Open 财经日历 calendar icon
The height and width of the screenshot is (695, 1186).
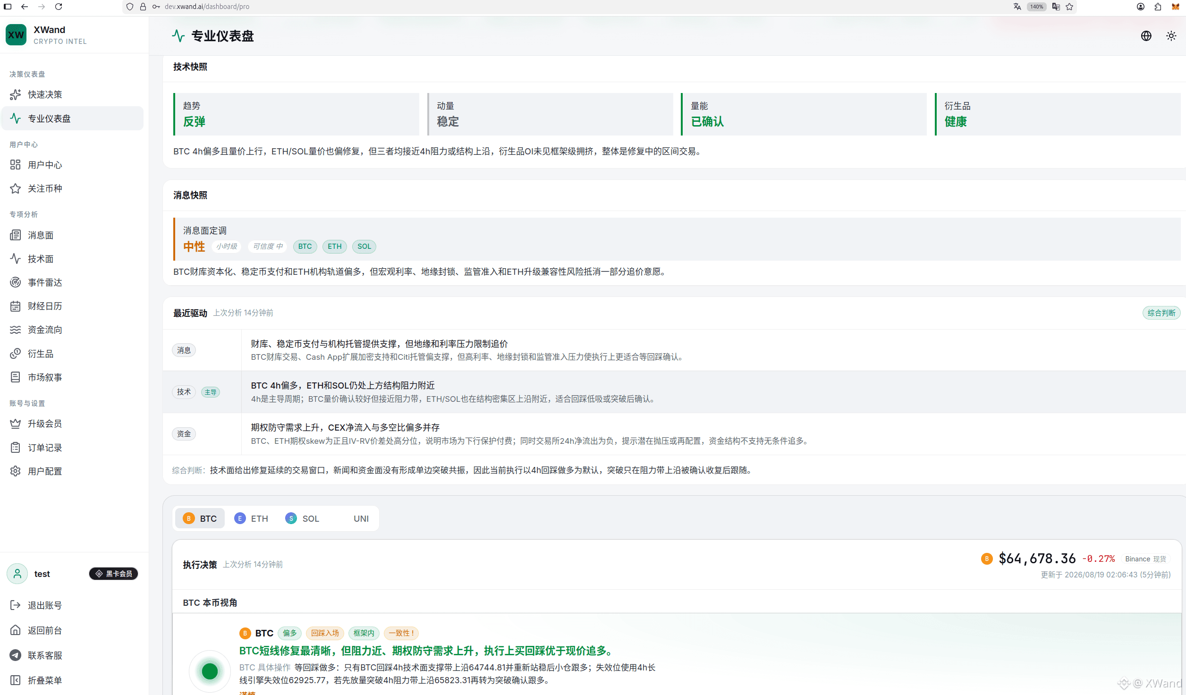(x=15, y=306)
